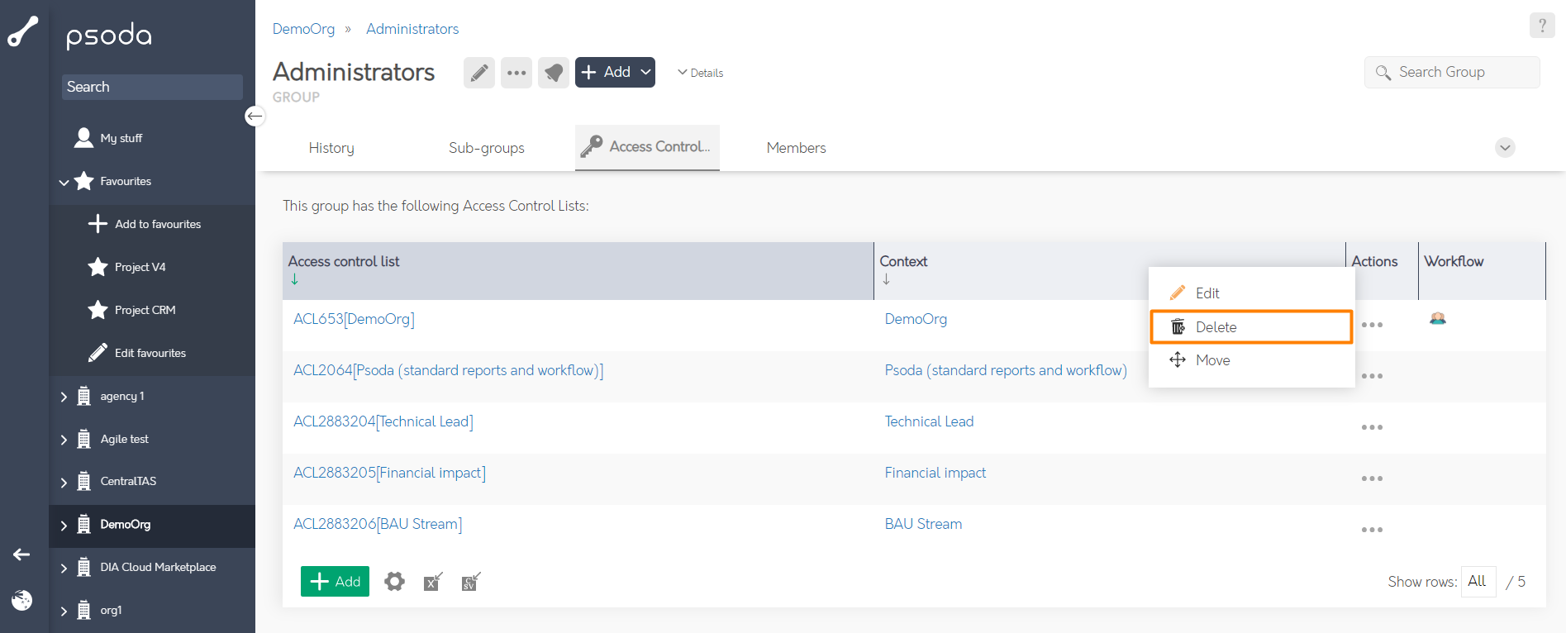Open the Financial impact context link
Screen dimensions: 1566x633
pos(935,473)
